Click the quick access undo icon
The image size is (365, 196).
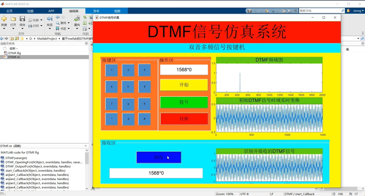(272, 11)
